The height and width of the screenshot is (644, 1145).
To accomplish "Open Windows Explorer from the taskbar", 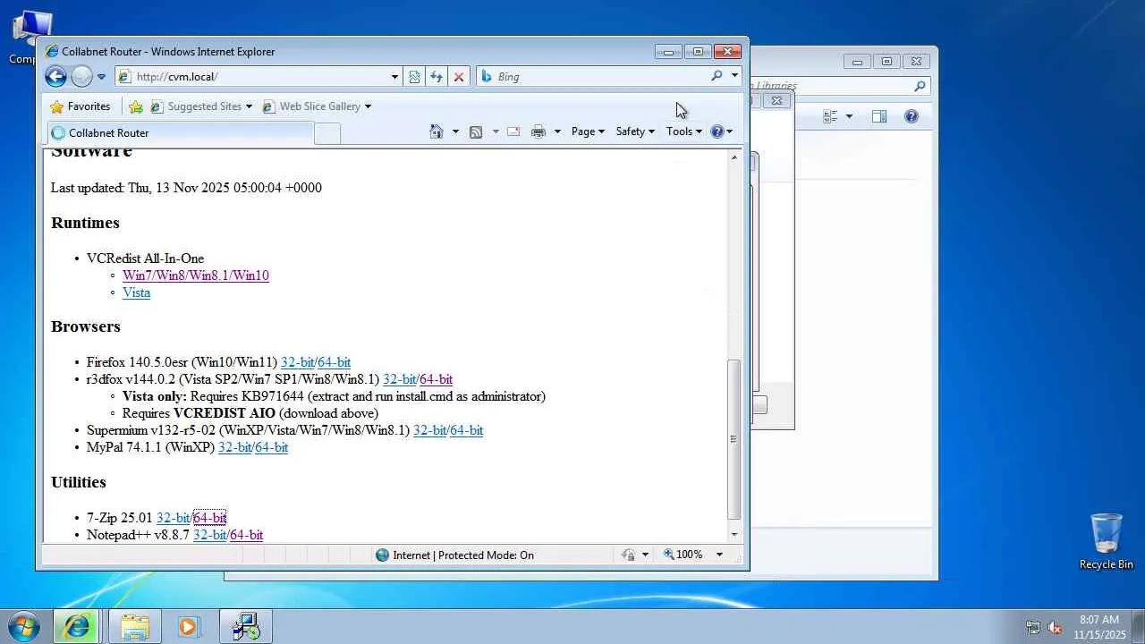I will pos(135,626).
